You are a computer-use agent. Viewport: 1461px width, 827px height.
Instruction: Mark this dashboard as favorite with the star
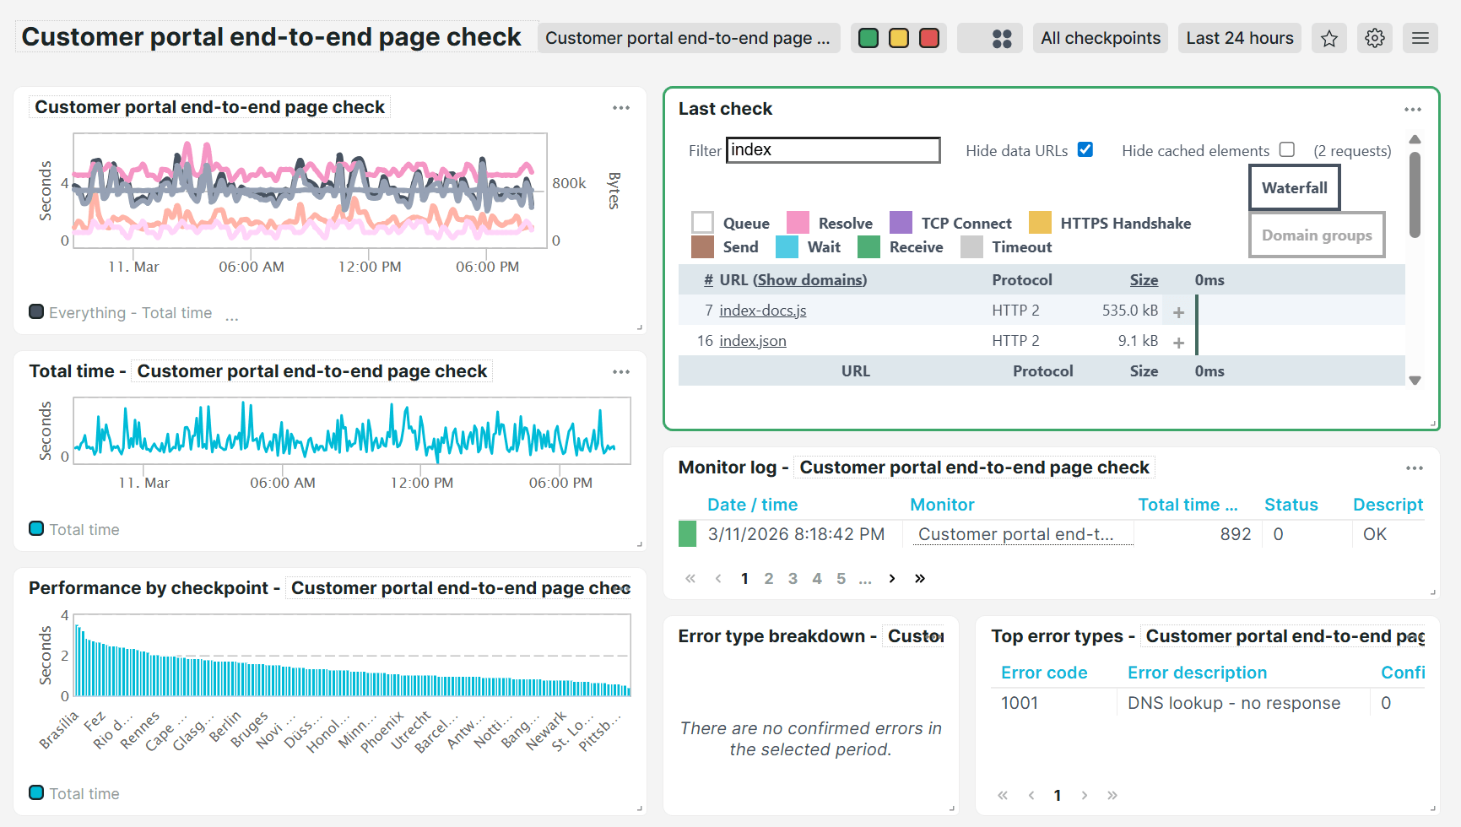[1329, 37]
